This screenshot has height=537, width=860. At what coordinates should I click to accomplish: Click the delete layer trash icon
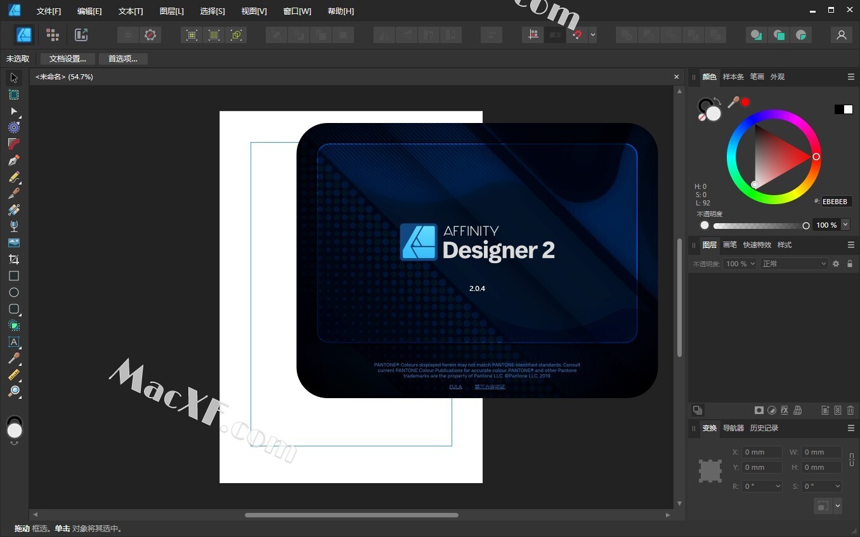[x=850, y=410]
